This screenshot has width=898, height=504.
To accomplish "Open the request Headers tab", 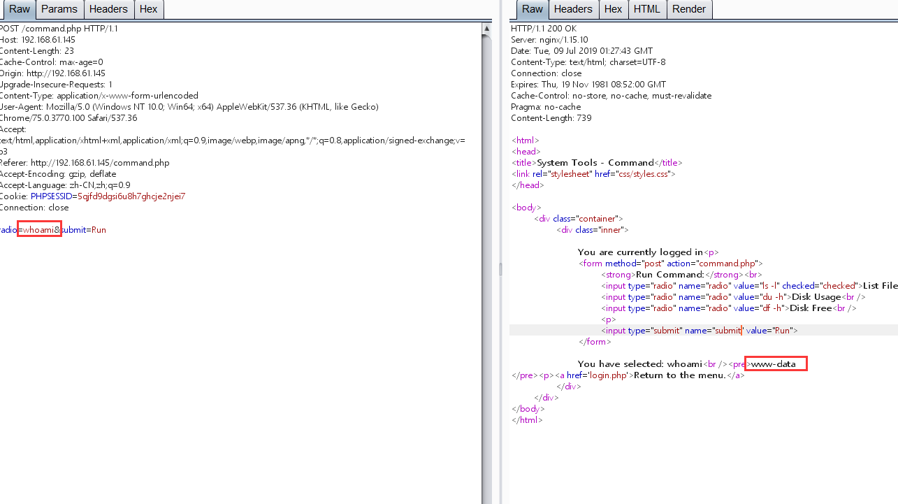I will [x=109, y=9].
